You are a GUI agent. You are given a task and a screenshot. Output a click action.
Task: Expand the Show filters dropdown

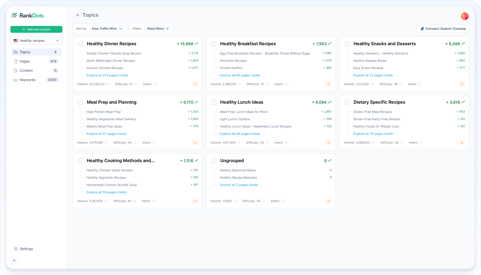[158, 29]
